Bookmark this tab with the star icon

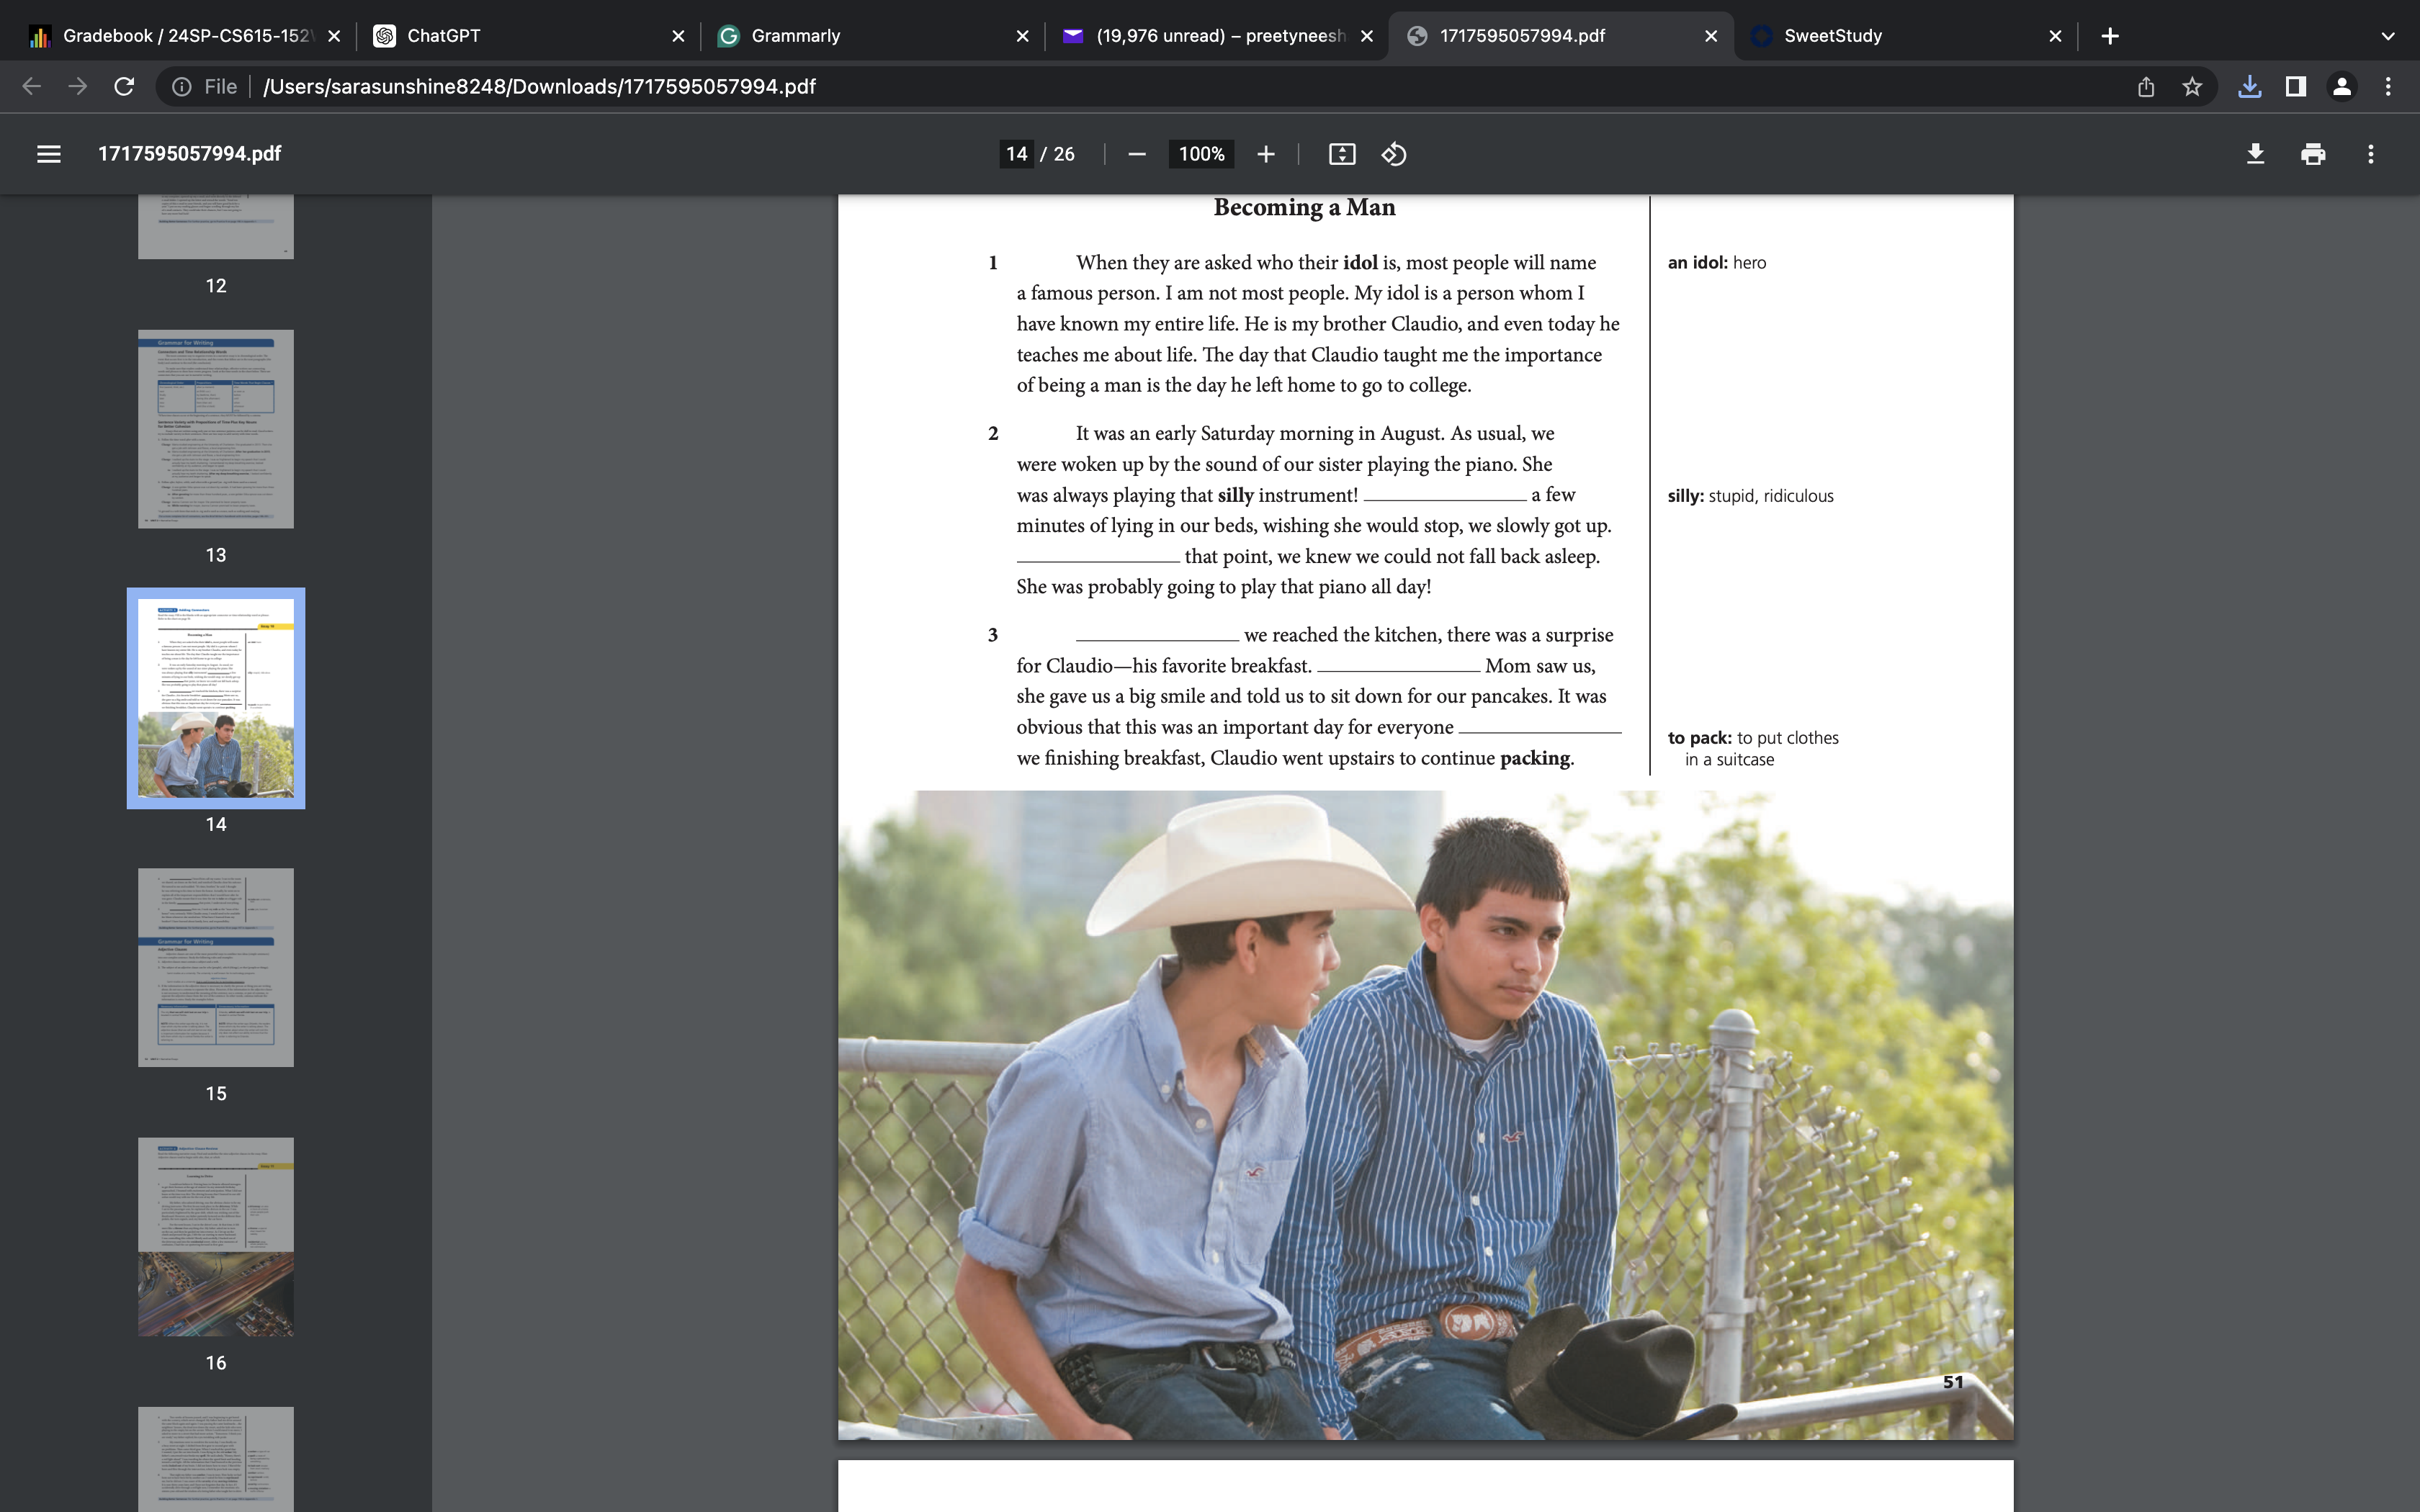[x=2192, y=87]
